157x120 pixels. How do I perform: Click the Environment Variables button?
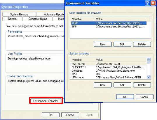point(46,101)
